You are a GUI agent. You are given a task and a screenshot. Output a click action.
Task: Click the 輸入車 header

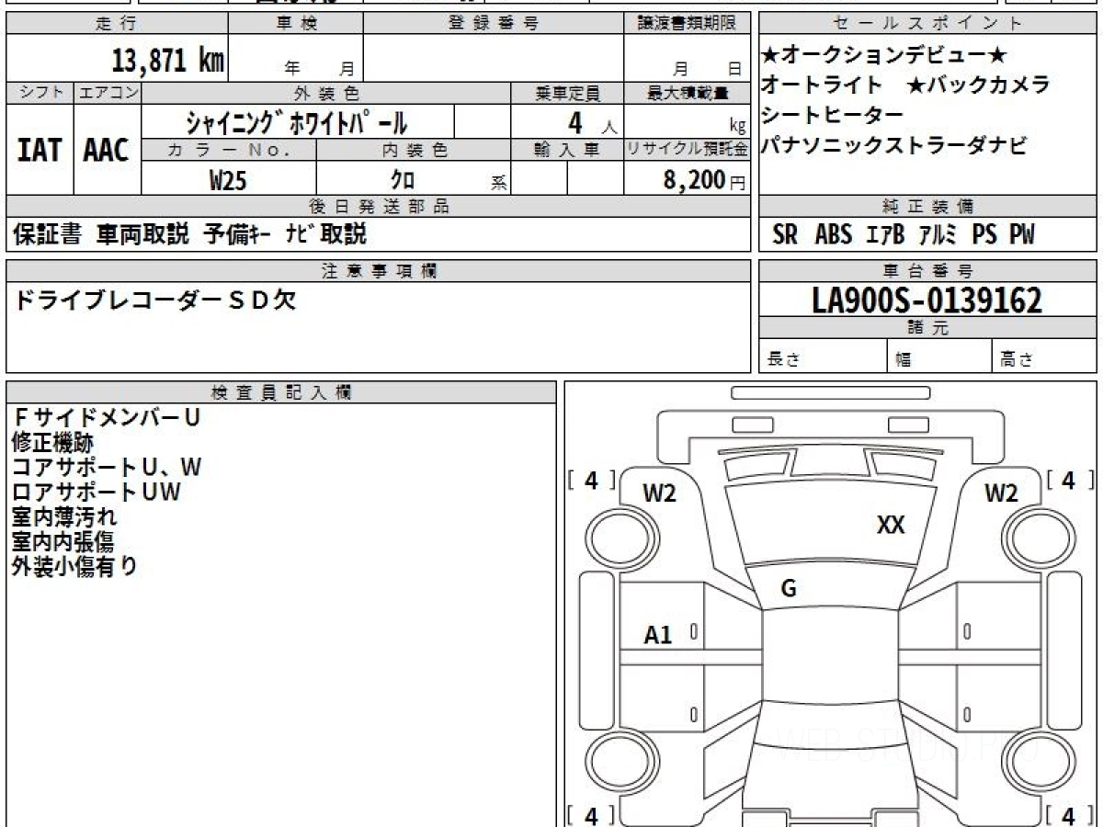pos(567,150)
